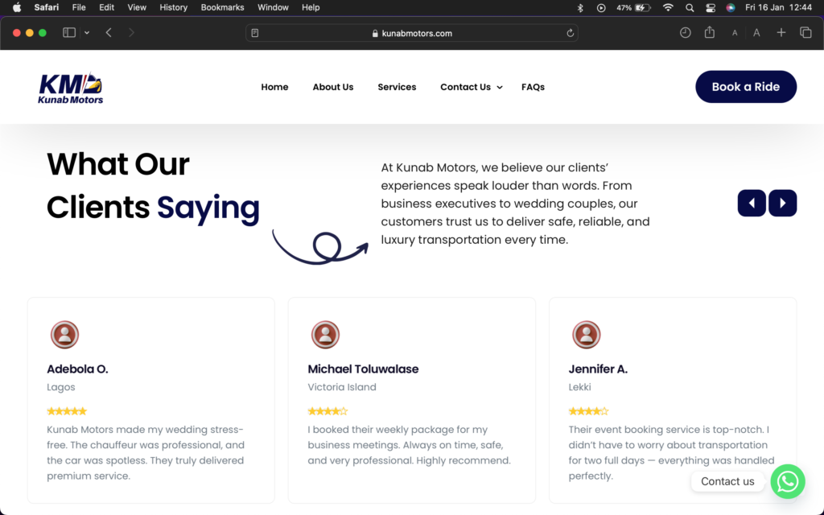Show the tab overview icon
Viewport: 824px width, 515px height.
coord(805,33)
